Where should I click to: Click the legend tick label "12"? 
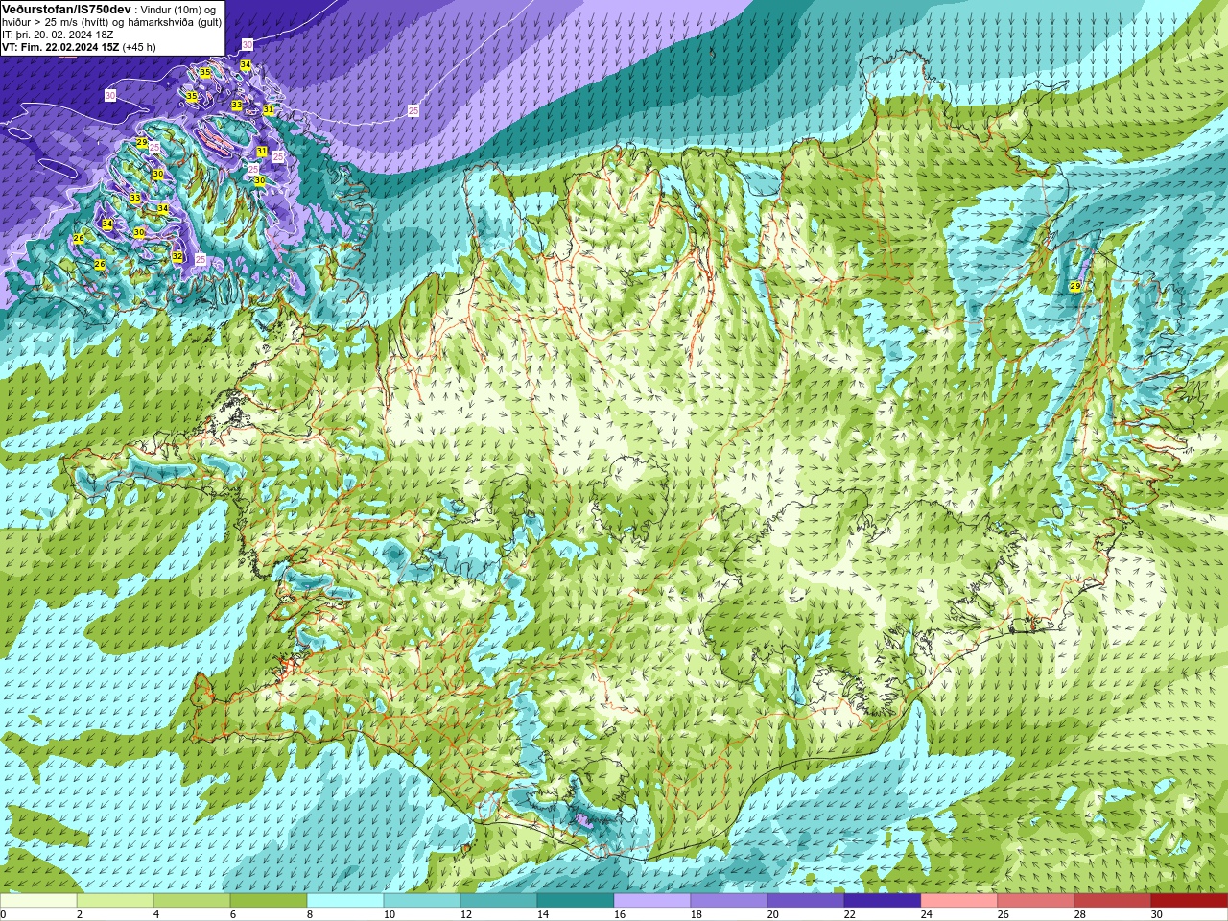click(x=465, y=914)
